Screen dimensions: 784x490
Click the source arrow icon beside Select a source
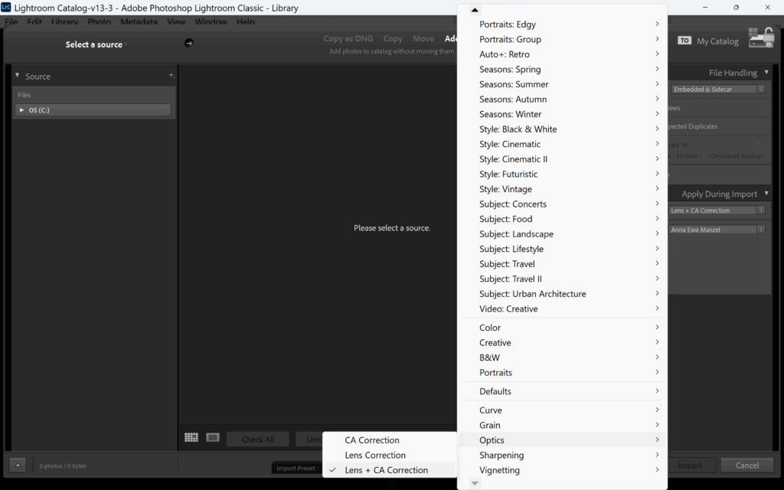[188, 43]
